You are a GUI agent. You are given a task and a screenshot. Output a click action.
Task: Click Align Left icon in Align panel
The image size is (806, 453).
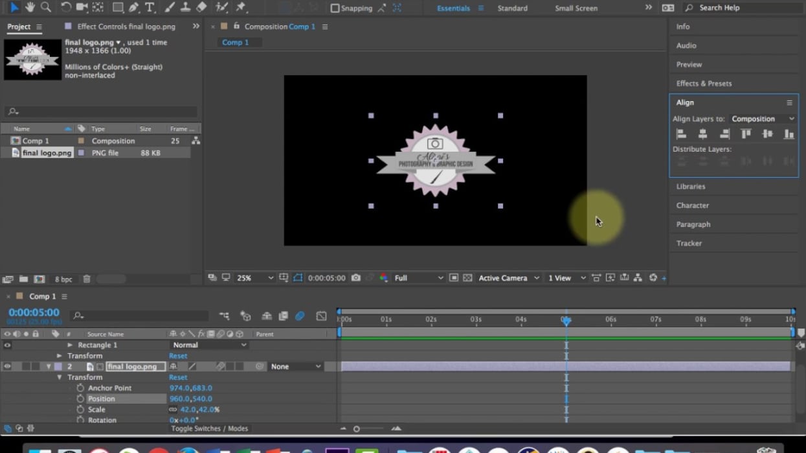(x=681, y=134)
